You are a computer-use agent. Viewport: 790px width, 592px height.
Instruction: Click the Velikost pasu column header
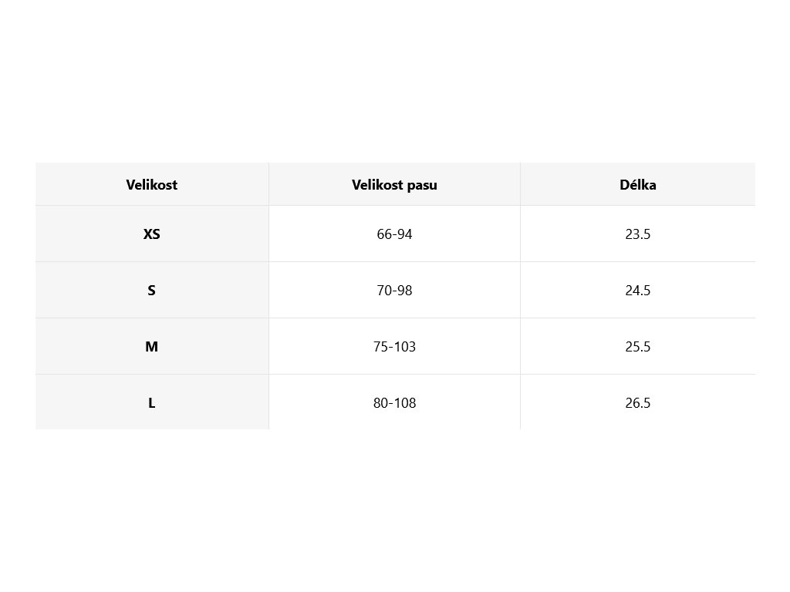pos(394,185)
